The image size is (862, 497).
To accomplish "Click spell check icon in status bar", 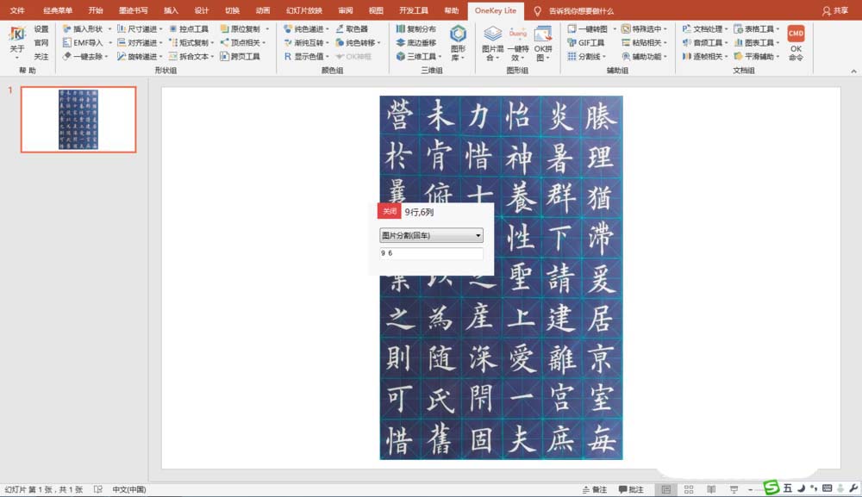I will [x=98, y=489].
